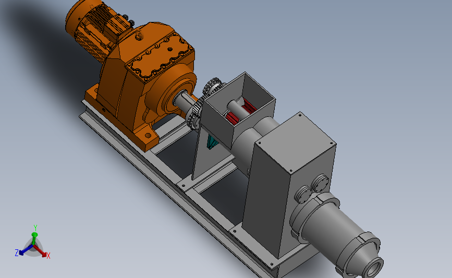Select the gearbox output shaft
452x278 pixels.
(185, 102)
